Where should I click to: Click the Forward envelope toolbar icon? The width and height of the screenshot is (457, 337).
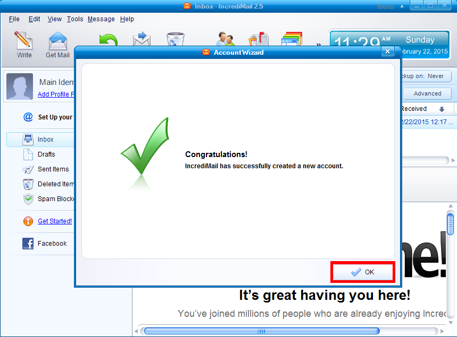point(142,39)
